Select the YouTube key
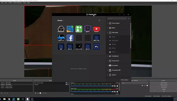The height and width of the screenshot is (101, 177). (97, 29)
